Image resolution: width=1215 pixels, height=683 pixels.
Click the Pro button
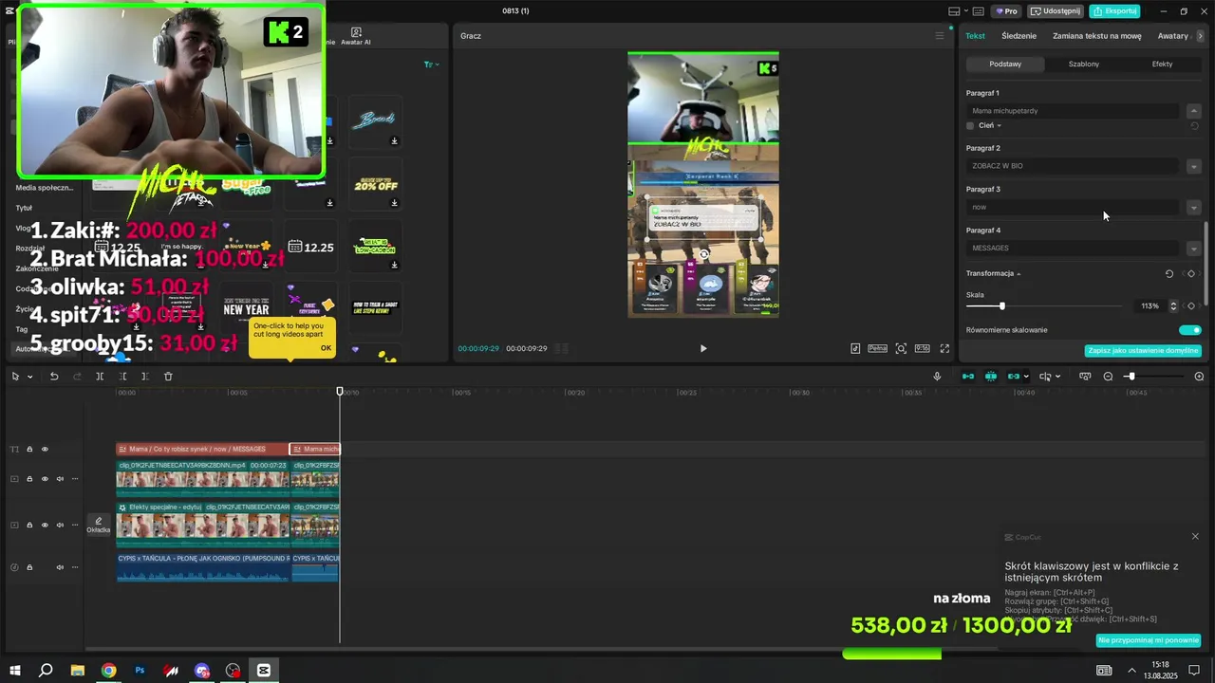(1007, 11)
